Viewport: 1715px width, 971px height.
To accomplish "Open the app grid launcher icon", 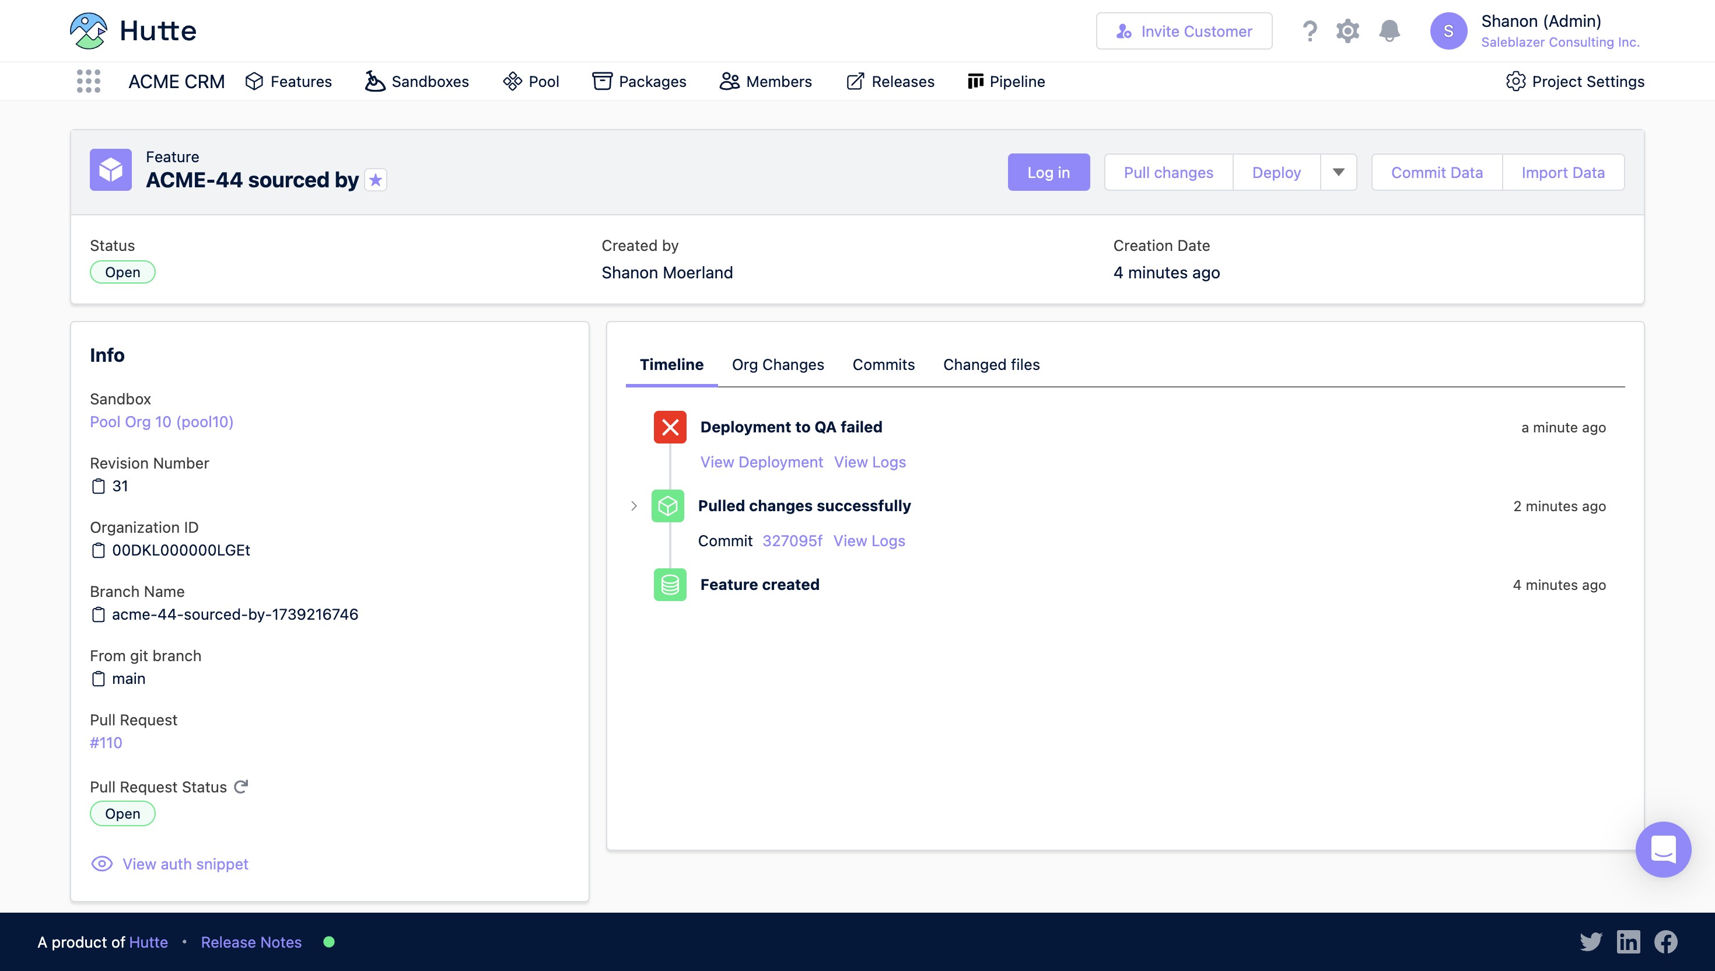I will 89,81.
